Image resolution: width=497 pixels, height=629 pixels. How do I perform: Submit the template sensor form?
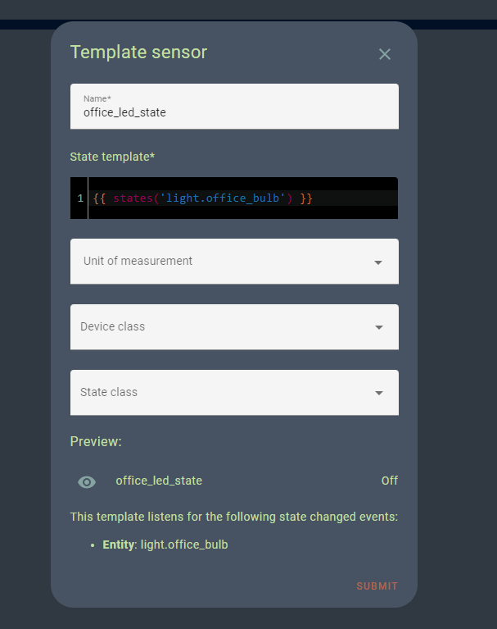coord(377,586)
